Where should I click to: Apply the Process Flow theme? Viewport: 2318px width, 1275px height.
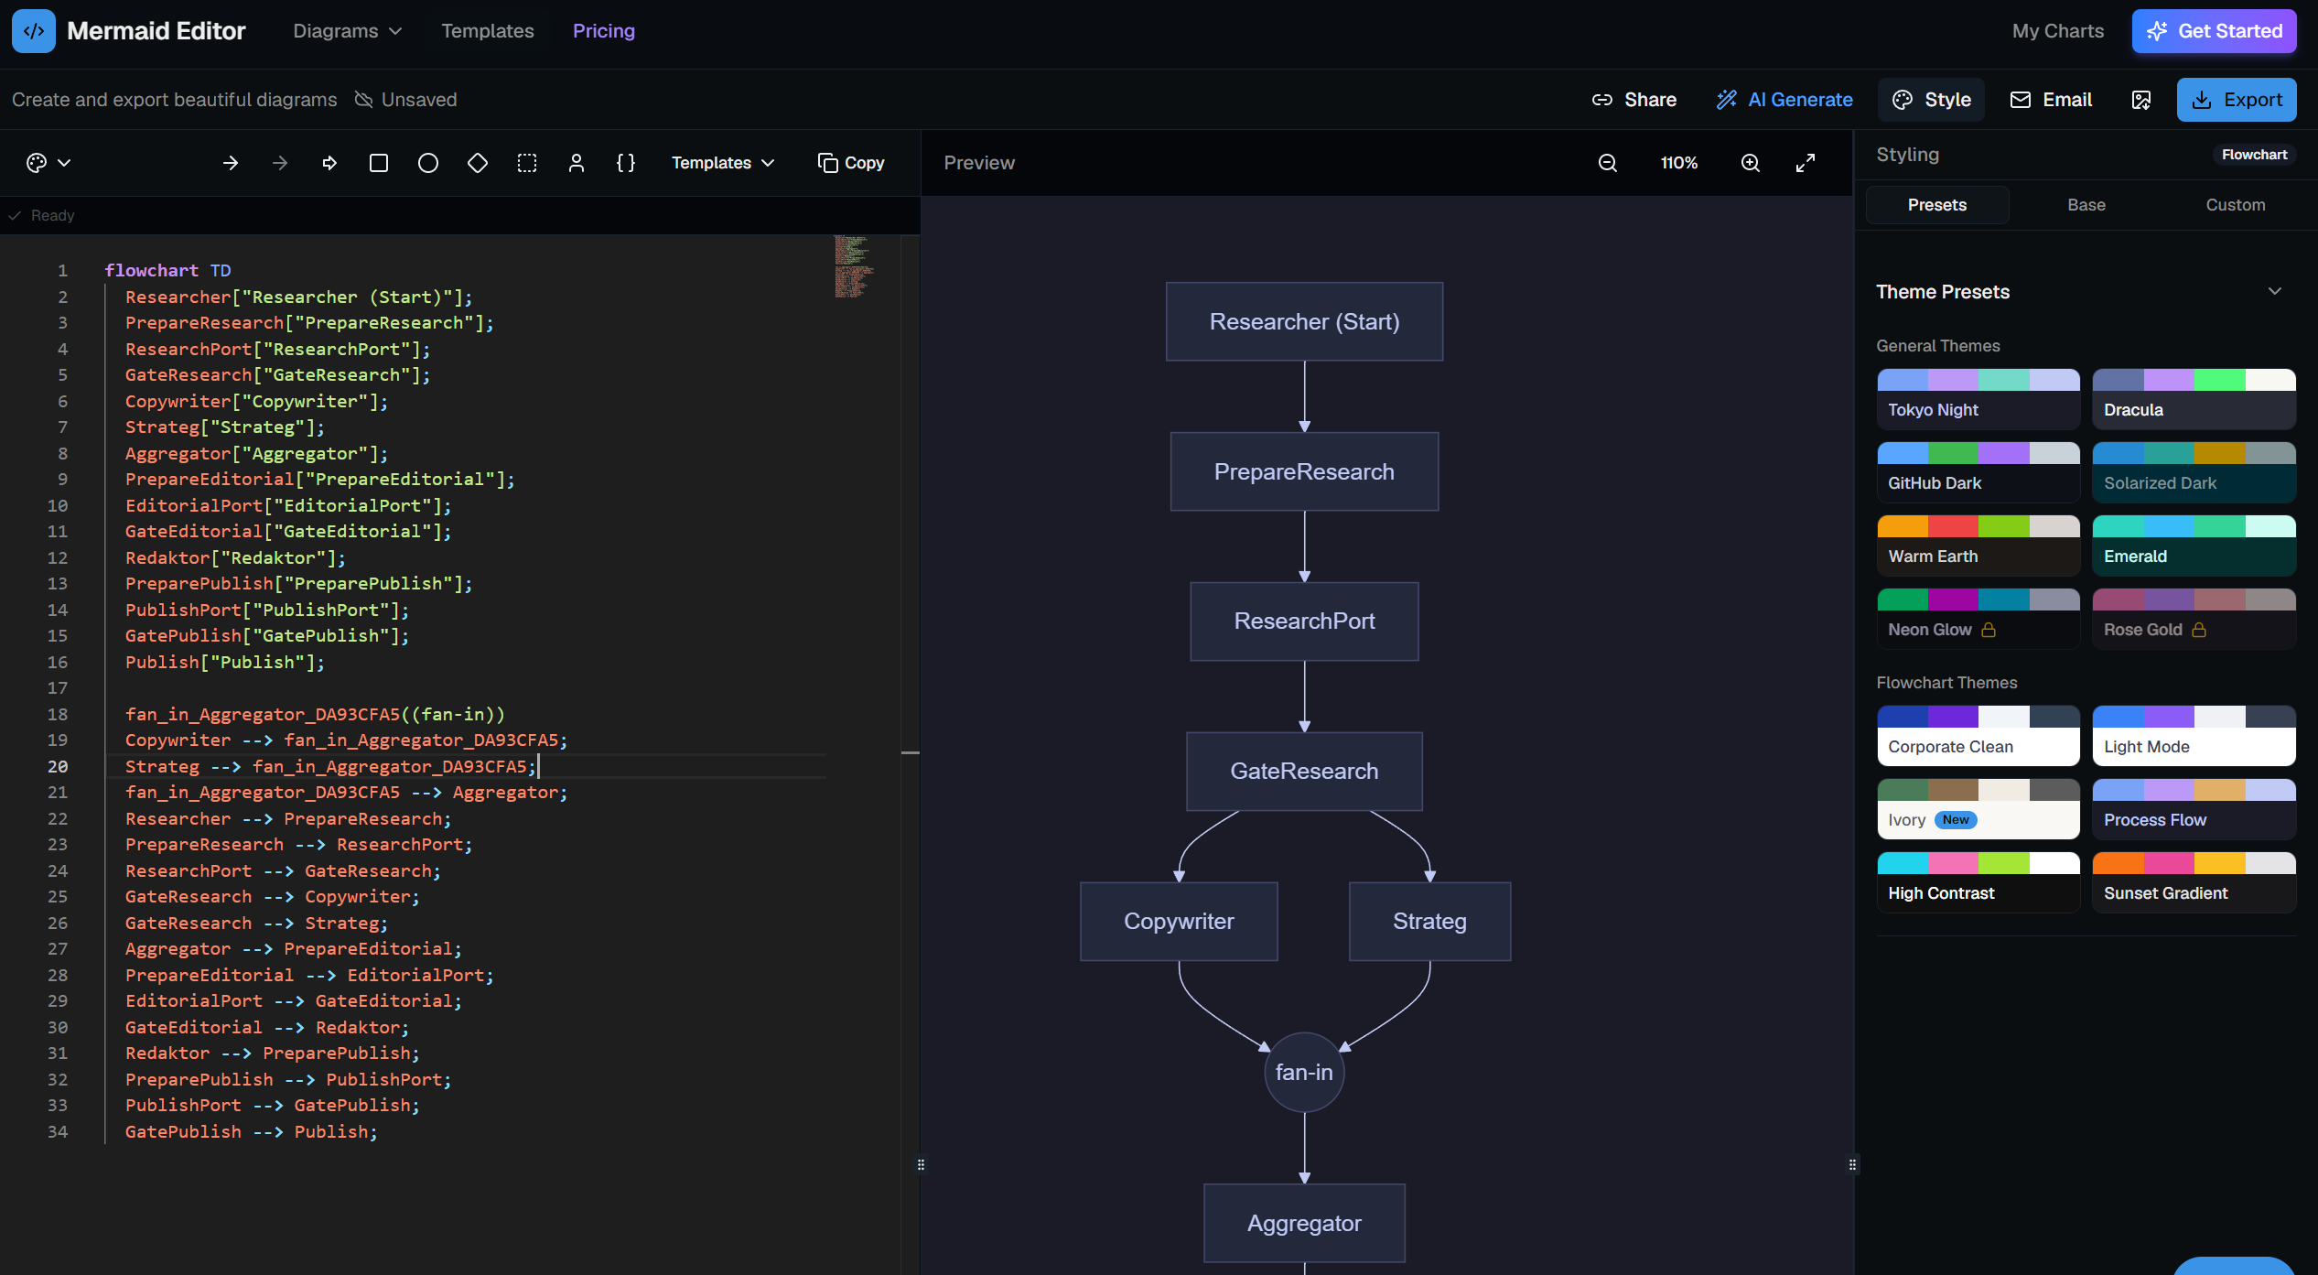click(x=2194, y=809)
